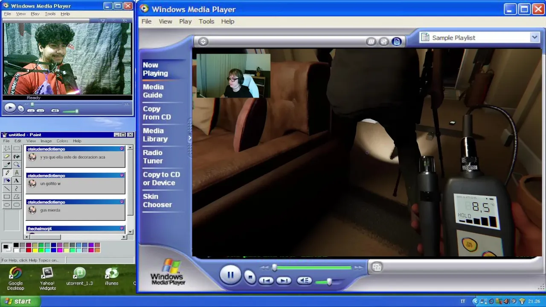Open Radio Tuner tab
546x307 pixels.
(x=153, y=156)
